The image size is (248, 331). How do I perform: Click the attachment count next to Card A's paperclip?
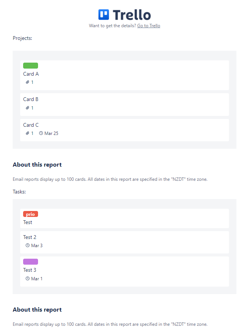(32, 82)
